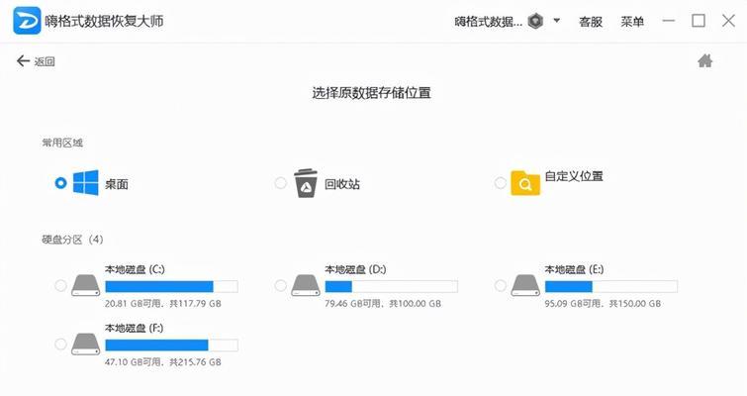Select radio button for 本地磁盘 (D:)
This screenshot has height=396, width=747.
281,285
